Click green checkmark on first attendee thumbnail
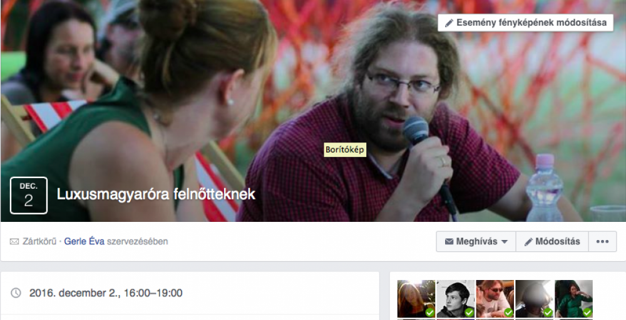Image resolution: width=626 pixels, height=320 pixels. [429, 312]
